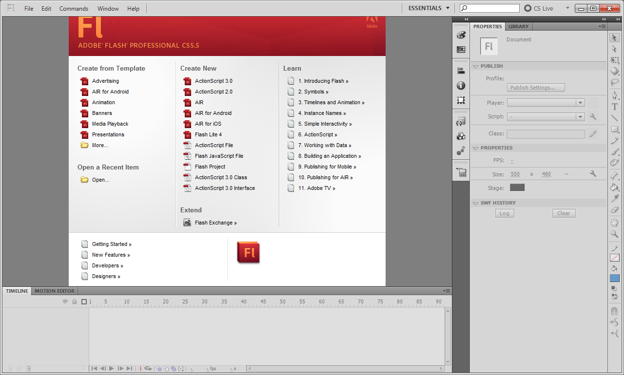Collapse the PROPERTIES section
624x375 pixels.
pos(475,148)
